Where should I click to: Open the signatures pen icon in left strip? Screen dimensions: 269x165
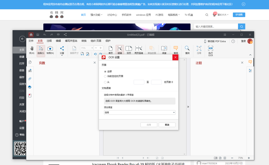tap(30, 70)
